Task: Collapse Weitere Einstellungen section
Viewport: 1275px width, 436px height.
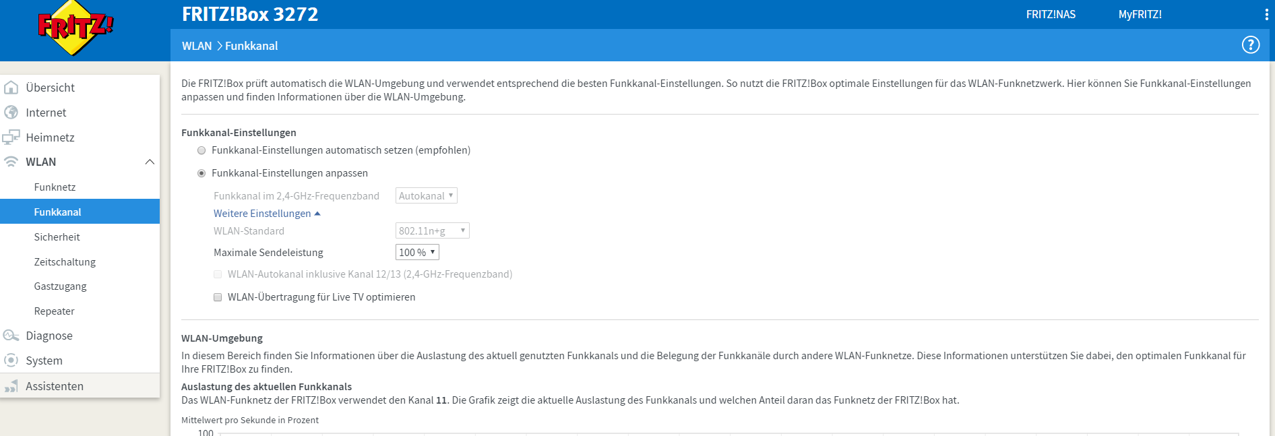Action: click(267, 213)
